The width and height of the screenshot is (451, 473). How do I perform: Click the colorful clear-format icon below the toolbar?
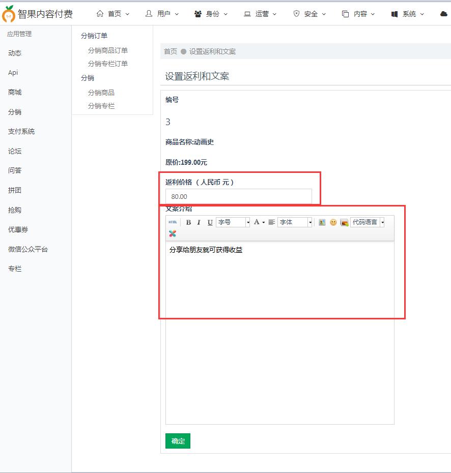172,233
